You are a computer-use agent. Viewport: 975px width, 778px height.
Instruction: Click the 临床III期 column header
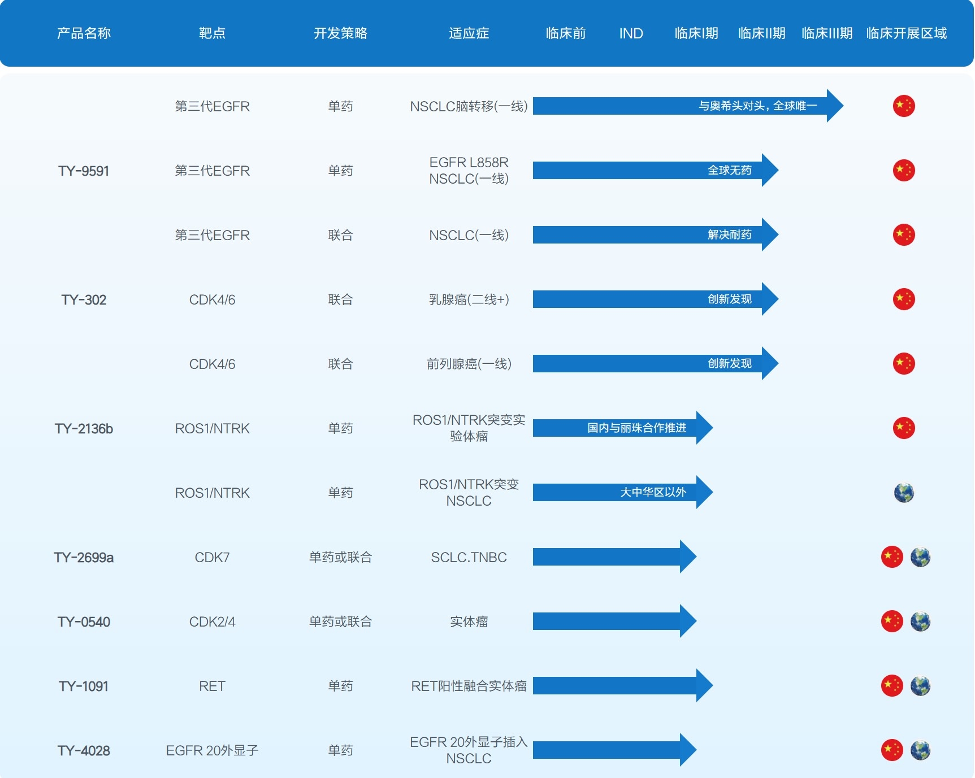827,33
